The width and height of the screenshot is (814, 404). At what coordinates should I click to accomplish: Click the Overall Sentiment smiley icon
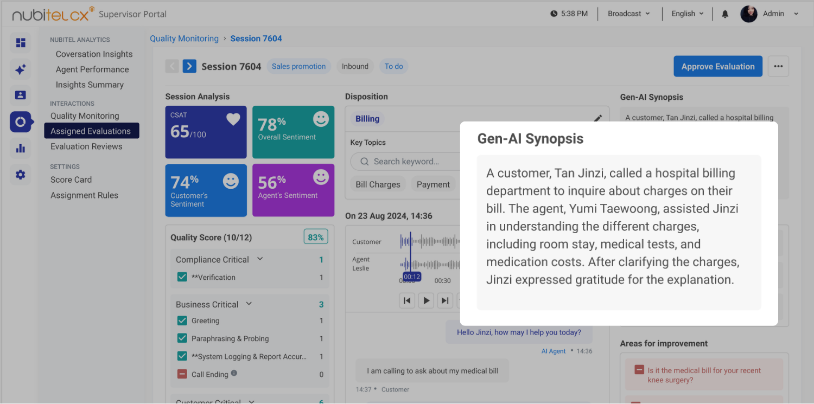point(321,119)
